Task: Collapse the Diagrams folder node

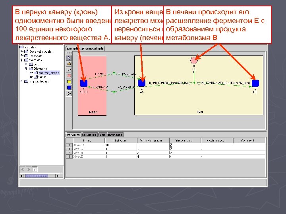Action: [27, 69]
